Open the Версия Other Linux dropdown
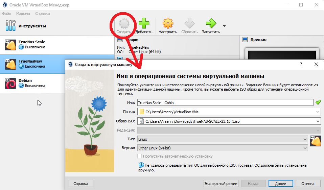Image resolution: width=324 pixels, height=190 pixels. tap(305, 148)
